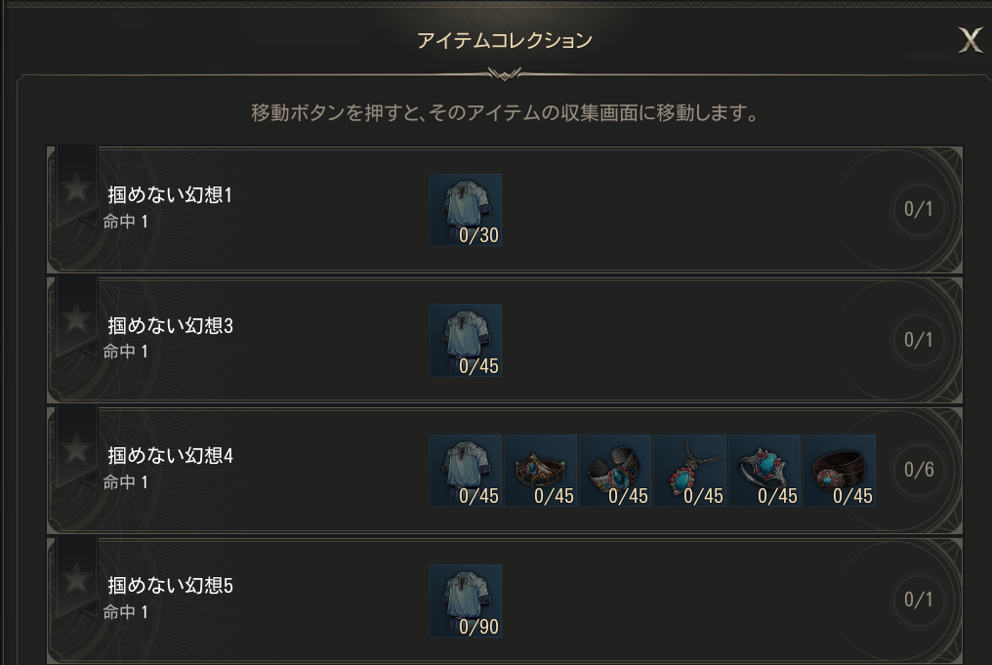The width and height of the screenshot is (992, 665).
Task: Click the 0/1 progress circle of 掴めない幻想5
Action: coord(919,600)
